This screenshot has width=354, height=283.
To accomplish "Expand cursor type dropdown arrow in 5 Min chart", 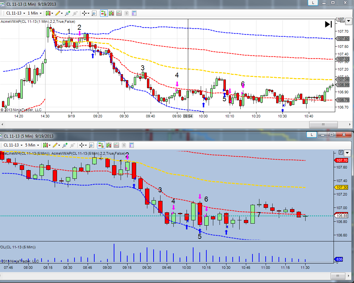I will coord(86,145).
